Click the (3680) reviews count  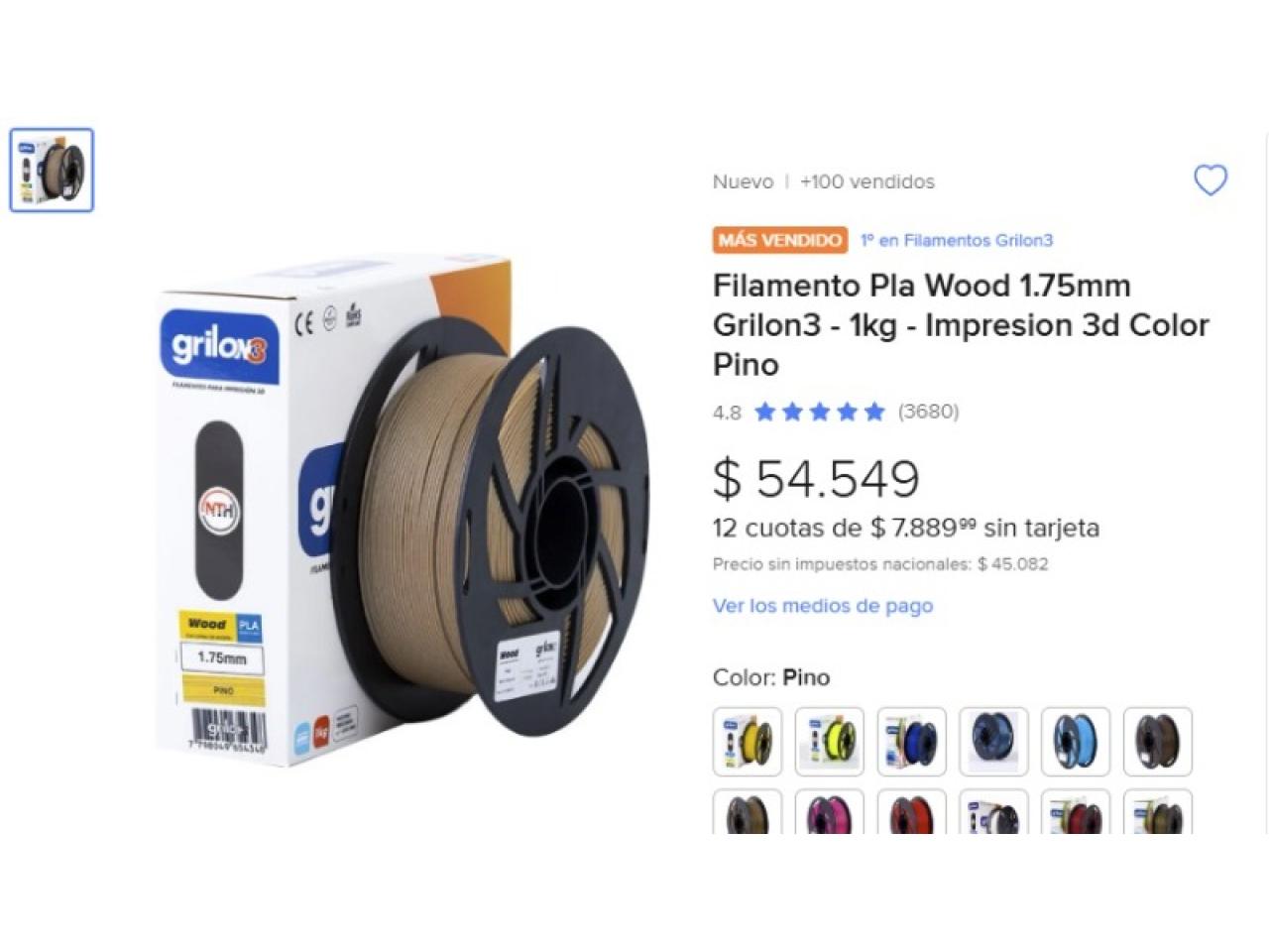(x=928, y=412)
